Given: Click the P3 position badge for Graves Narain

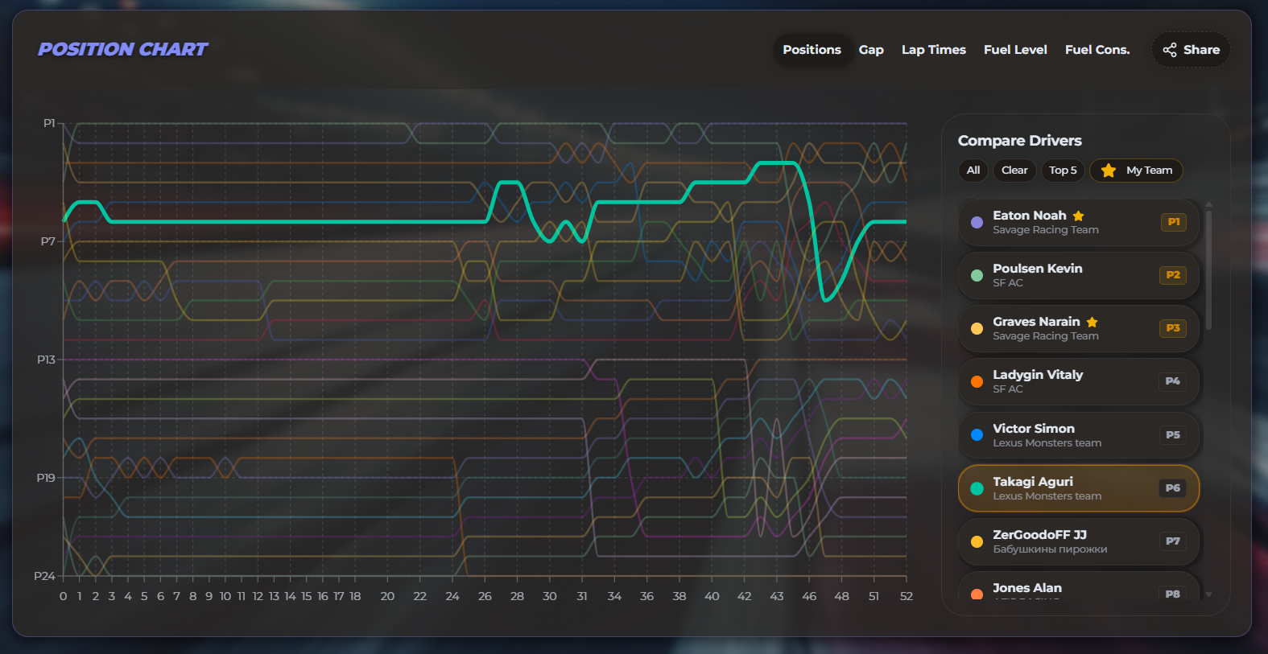Looking at the screenshot, I should point(1174,328).
